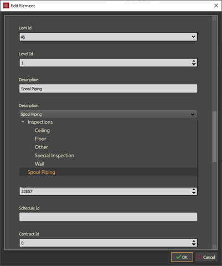
Task: Click the red Edit Element app icon
Action: pos(6,6)
